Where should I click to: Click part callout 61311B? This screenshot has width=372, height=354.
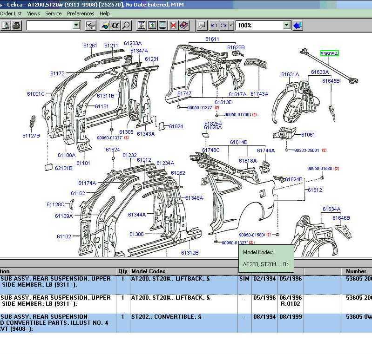click(106, 96)
